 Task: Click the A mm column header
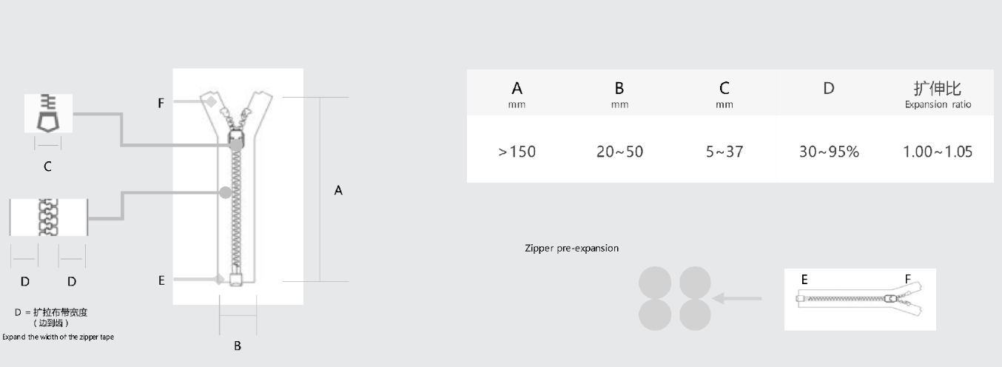click(517, 95)
